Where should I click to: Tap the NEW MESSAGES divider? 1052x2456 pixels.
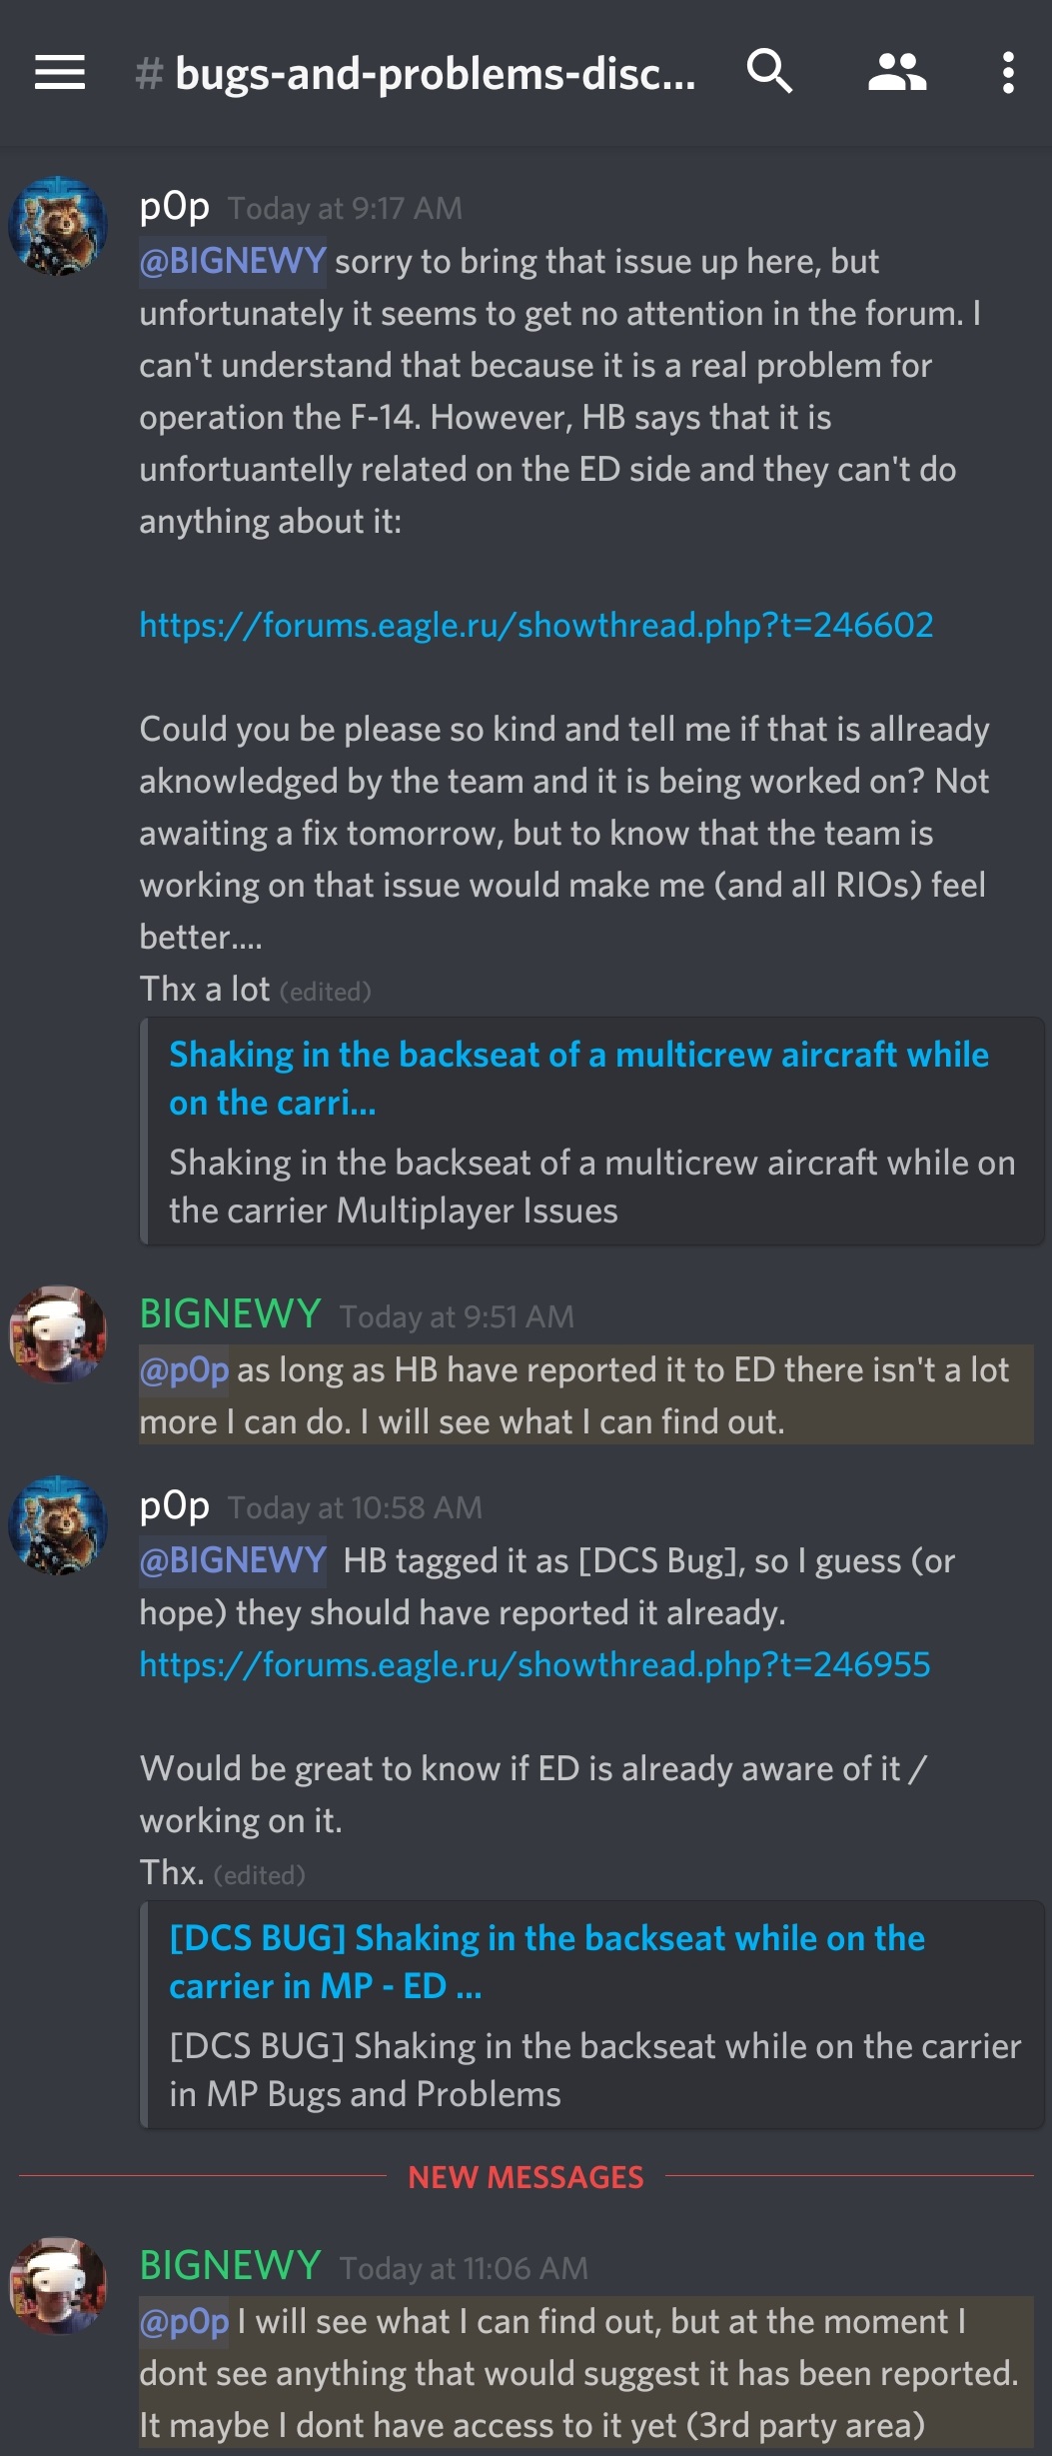click(x=526, y=2177)
